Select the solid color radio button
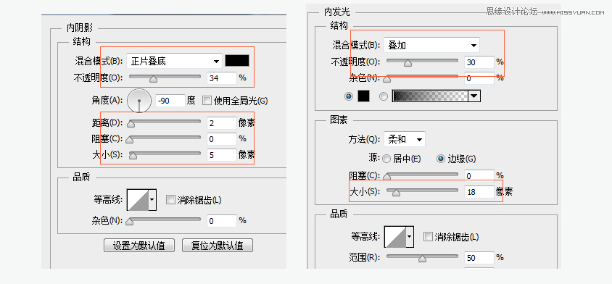 tap(350, 96)
